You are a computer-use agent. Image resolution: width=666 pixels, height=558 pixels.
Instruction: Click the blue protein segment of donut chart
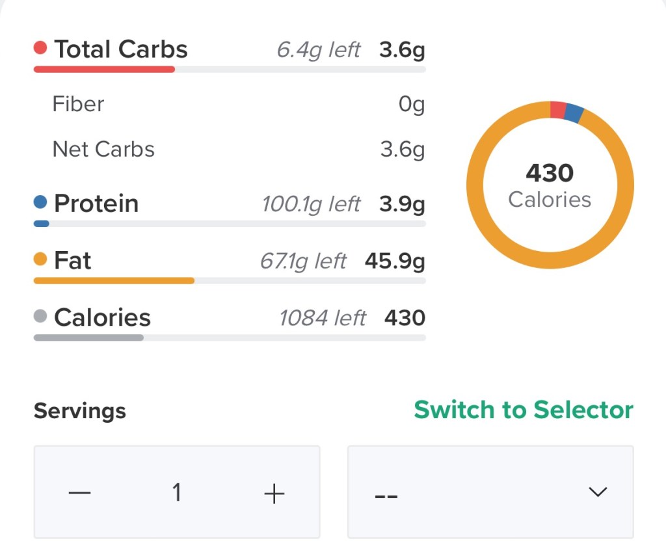[x=573, y=113]
